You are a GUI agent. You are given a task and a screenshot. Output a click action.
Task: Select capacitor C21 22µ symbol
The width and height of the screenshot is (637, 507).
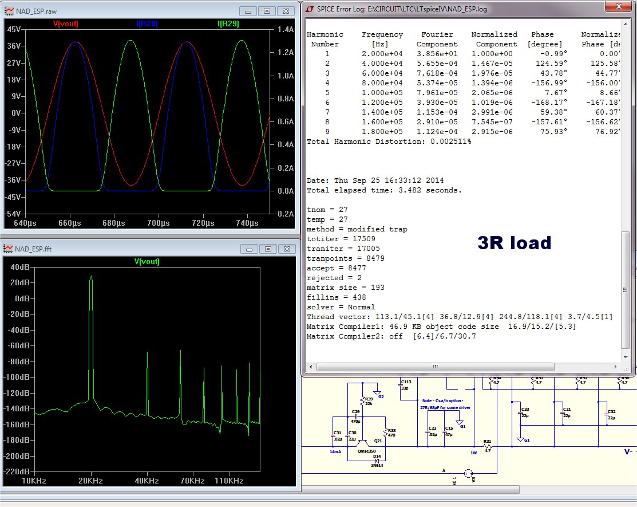563,413
